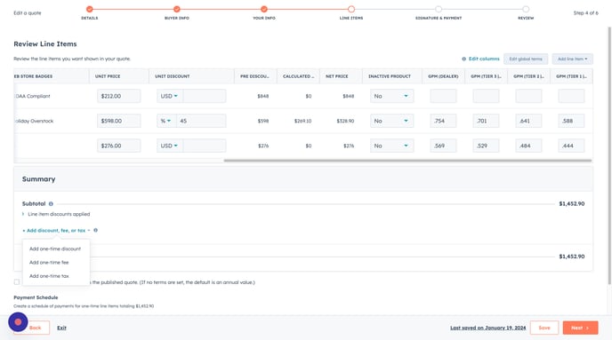Open % discount type dropdown for $598.00 row
612x340 pixels.
(x=166, y=121)
